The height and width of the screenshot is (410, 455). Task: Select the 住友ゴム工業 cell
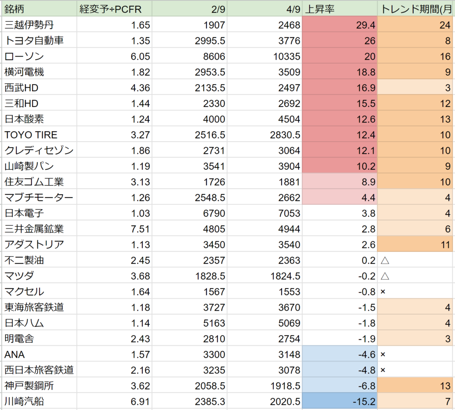[39, 182]
